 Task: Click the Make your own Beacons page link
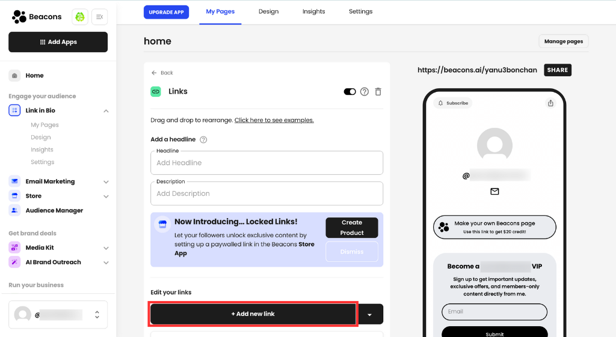point(494,227)
